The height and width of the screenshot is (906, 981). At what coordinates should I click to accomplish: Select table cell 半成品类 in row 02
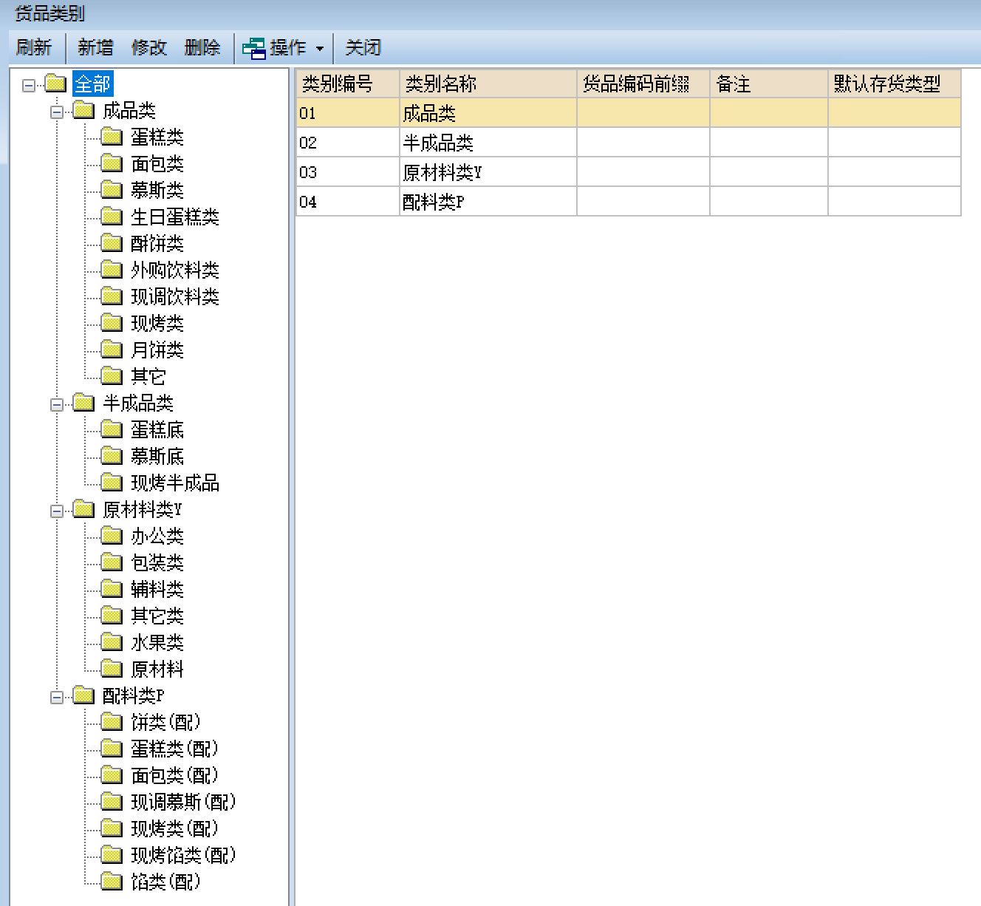click(x=488, y=143)
